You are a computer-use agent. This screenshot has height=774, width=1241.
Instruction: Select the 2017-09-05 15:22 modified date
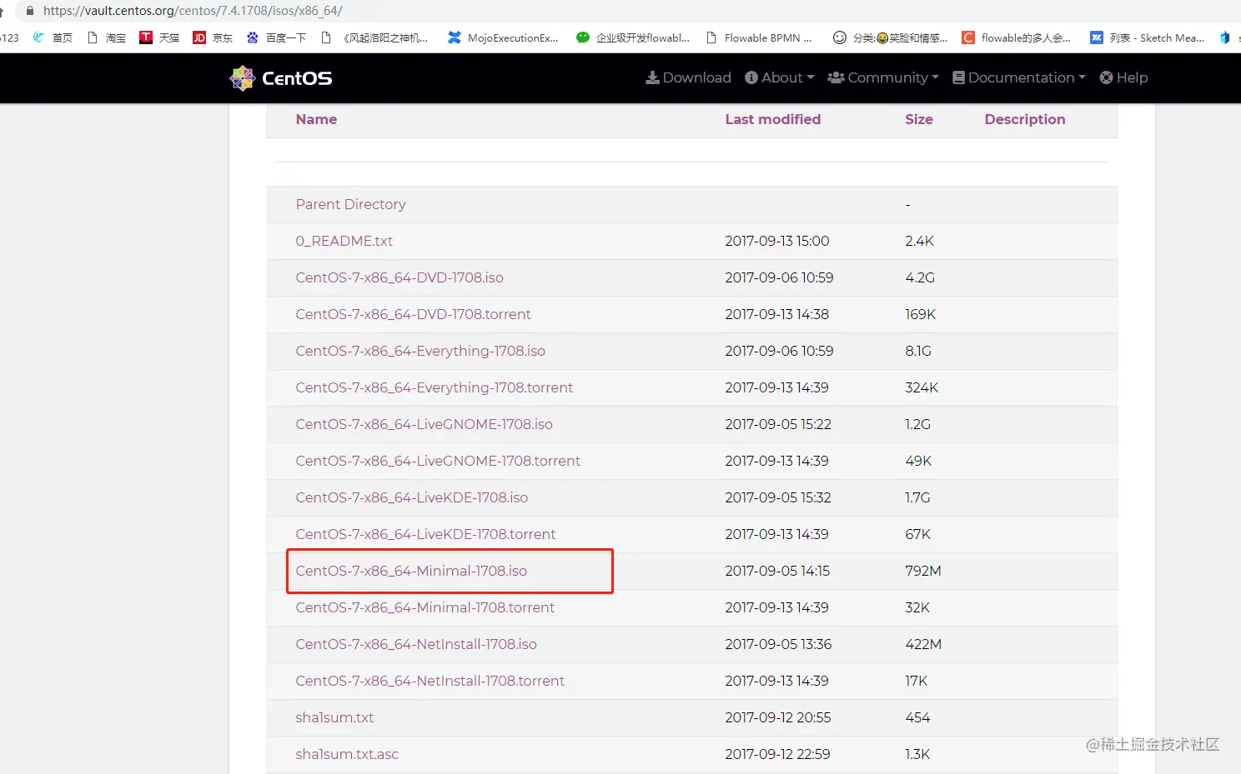(778, 424)
